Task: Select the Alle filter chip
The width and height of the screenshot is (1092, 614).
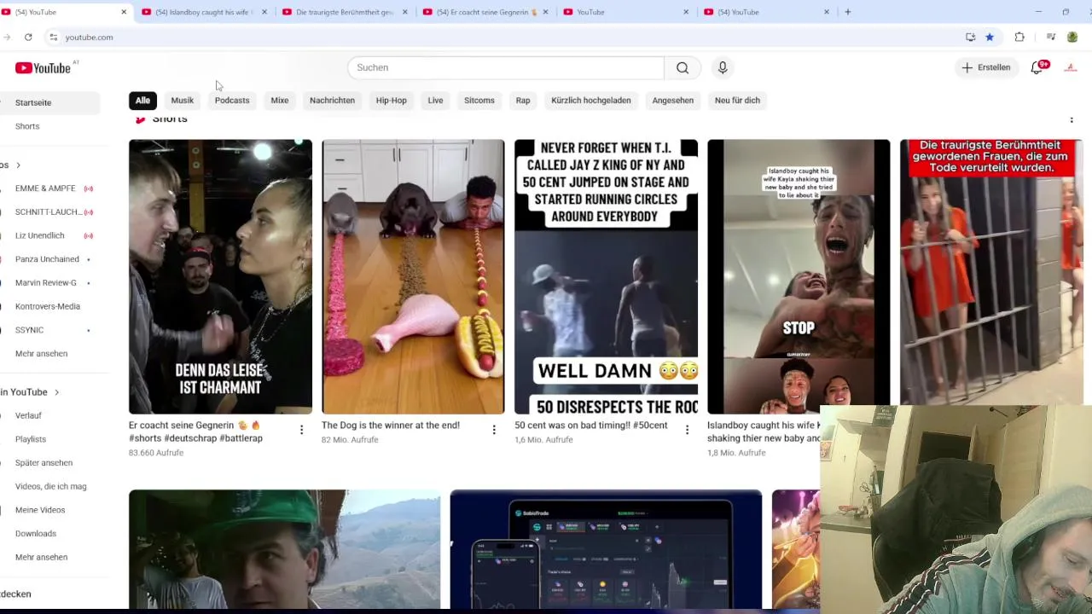Action: pos(142,101)
